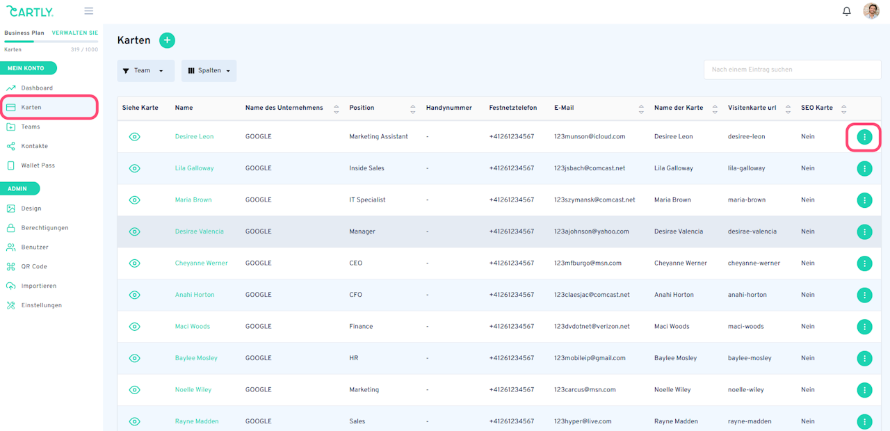Image resolution: width=890 pixels, height=431 pixels.
Task: View Desirae Valencia's card eye icon
Action: pyautogui.click(x=135, y=231)
